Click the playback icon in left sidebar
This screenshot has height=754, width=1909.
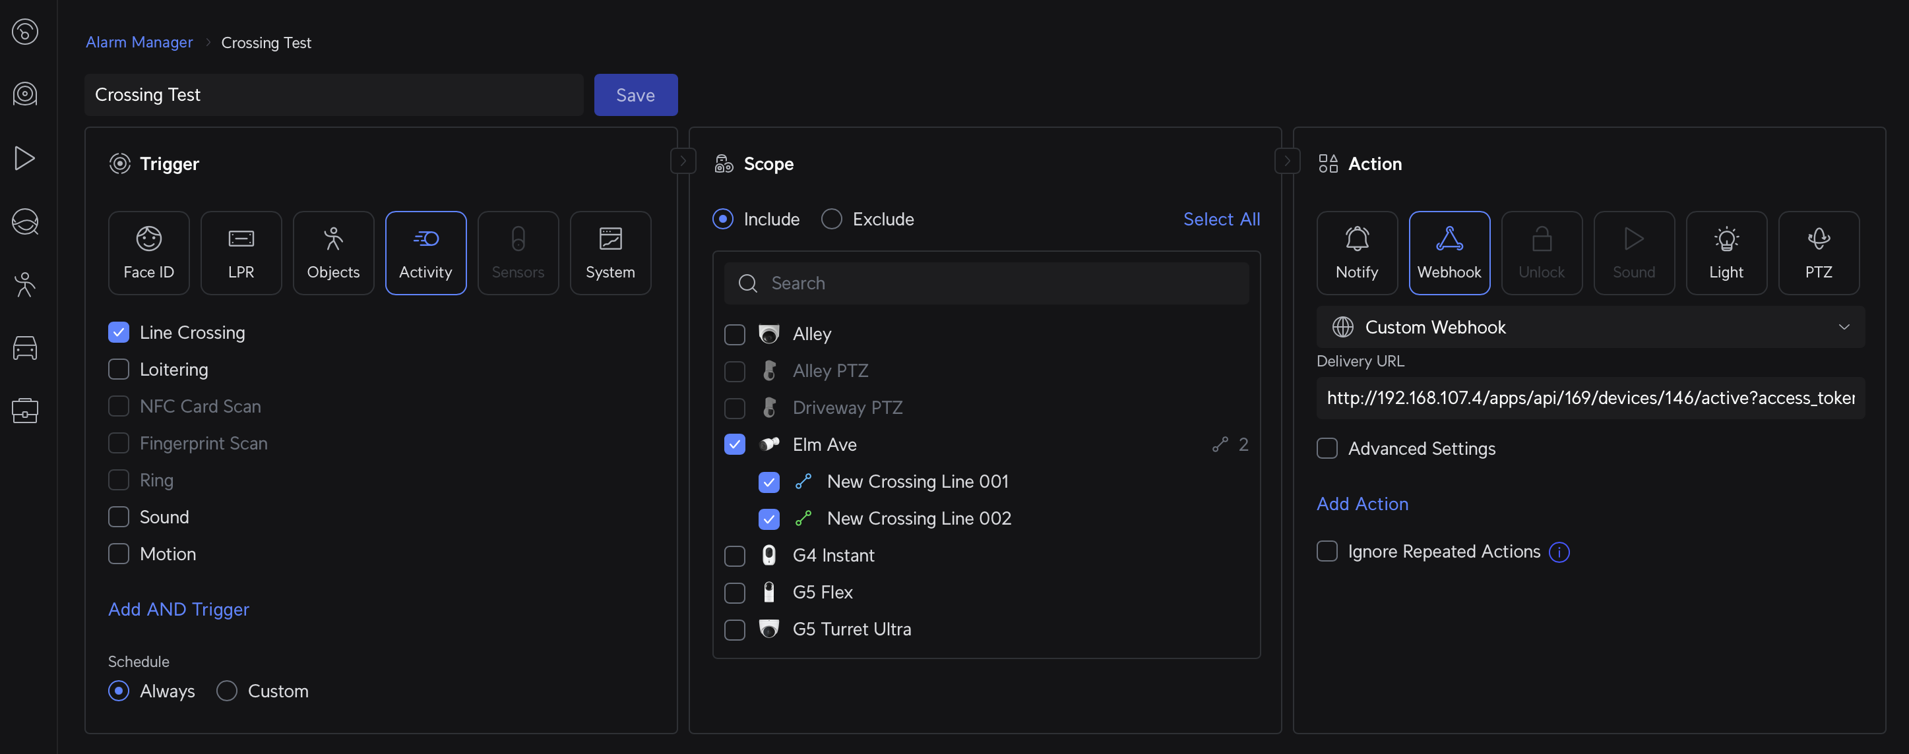tap(24, 158)
